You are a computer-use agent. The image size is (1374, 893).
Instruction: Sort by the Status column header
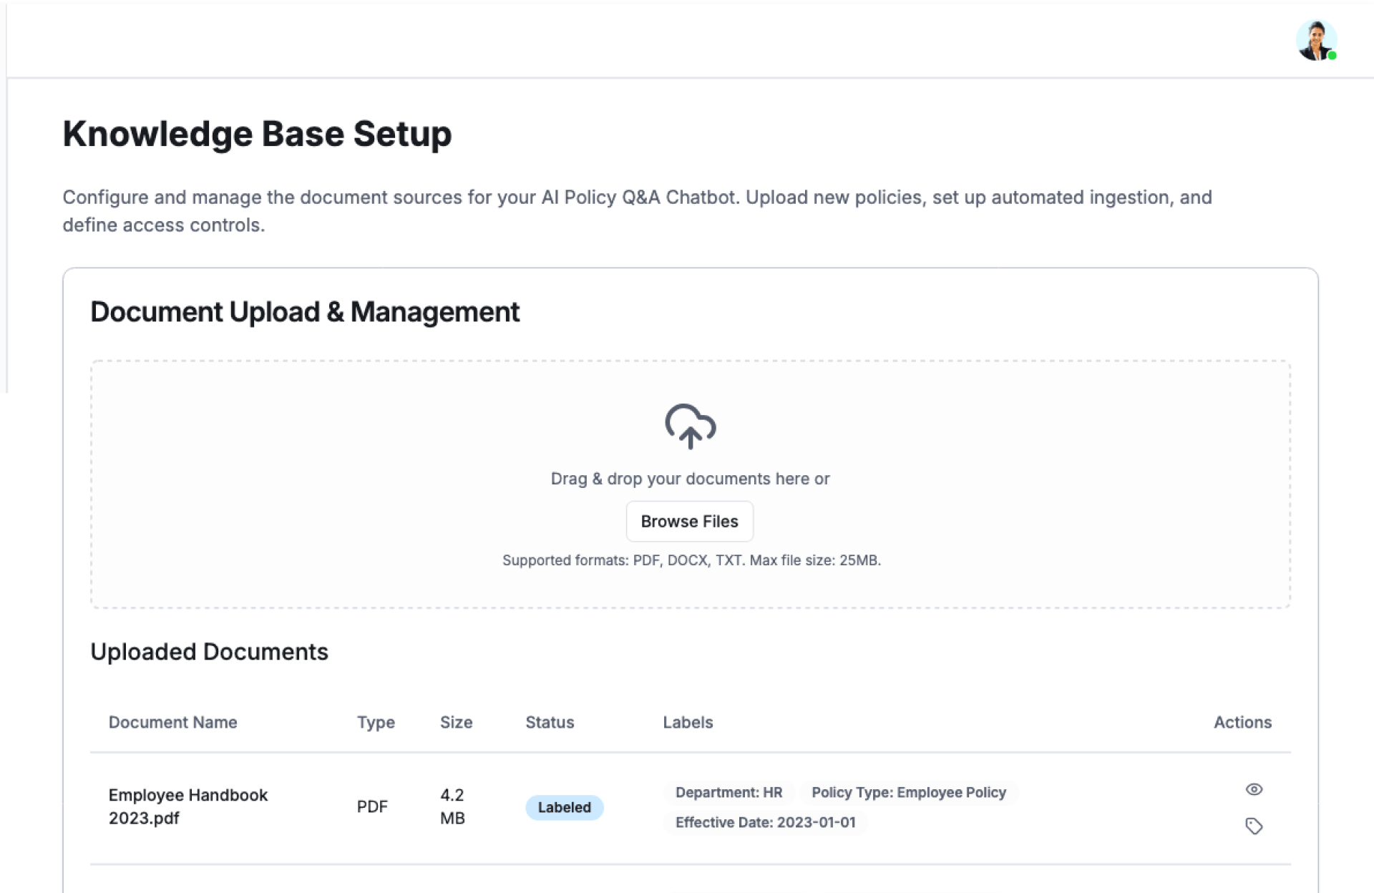point(550,722)
